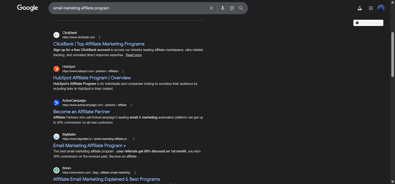This screenshot has height=184, width=395.
Task: Click the HubSpot site favicon
Action: pyautogui.click(x=56, y=69)
